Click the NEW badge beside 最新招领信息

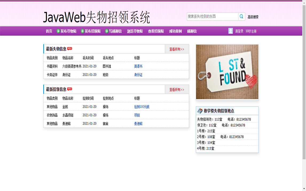click(x=69, y=89)
